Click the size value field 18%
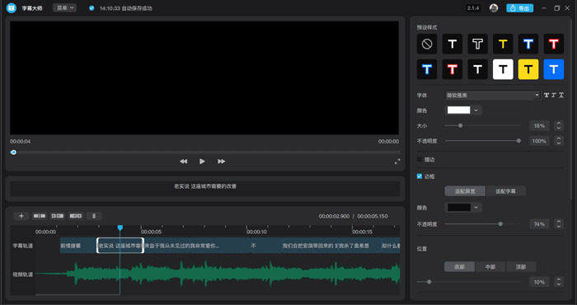The height and width of the screenshot is (305, 577). 539,125
